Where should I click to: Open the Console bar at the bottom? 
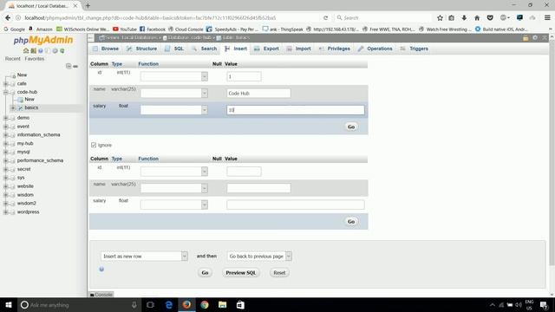[x=101, y=295]
